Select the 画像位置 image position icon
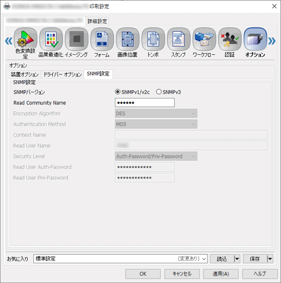This screenshot has height=283, width=281. point(128,39)
